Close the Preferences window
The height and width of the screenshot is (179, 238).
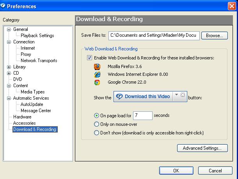point(232,6)
